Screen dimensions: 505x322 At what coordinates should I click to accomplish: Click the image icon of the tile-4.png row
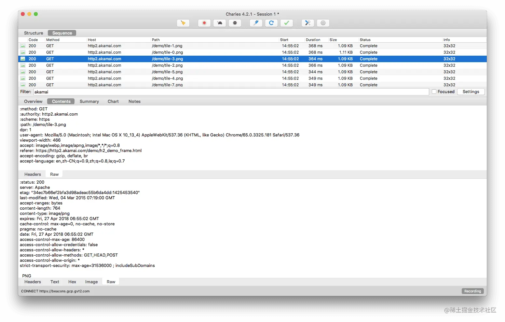pyautogui.click(x=23, y=78)
